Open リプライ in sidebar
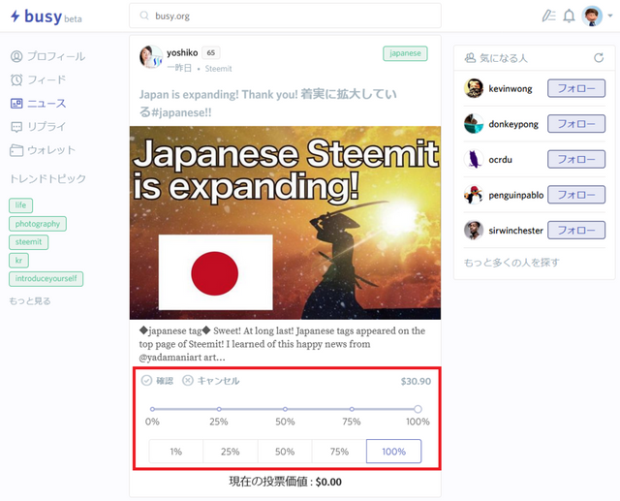Image resolution: width=620 pixels, height=501 pixels. click(x=38, y=127)
